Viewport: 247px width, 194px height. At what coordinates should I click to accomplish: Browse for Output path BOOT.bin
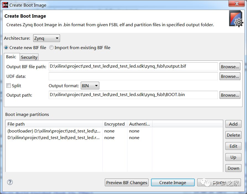click(x=230, y=95)
